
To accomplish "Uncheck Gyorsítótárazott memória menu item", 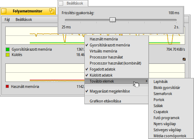I will click(116, 45).
